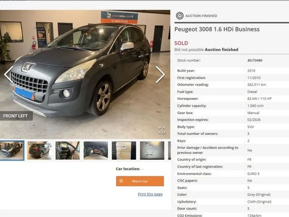Click the star icon on Watch-List

click(x=121, y=181)
